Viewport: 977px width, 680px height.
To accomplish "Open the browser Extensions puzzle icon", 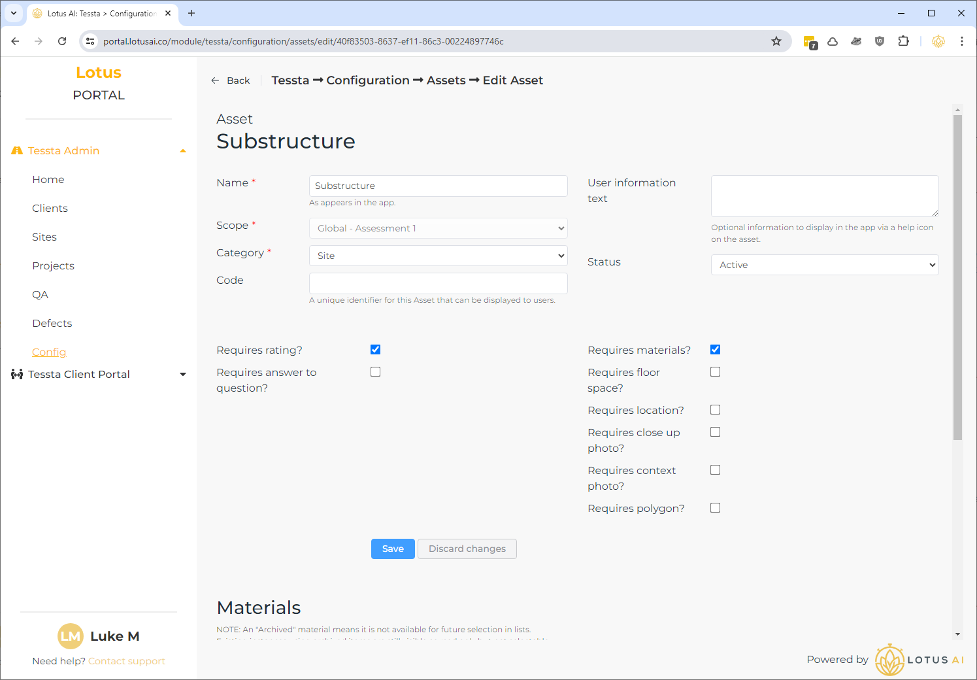I will [x=903, y=41].
